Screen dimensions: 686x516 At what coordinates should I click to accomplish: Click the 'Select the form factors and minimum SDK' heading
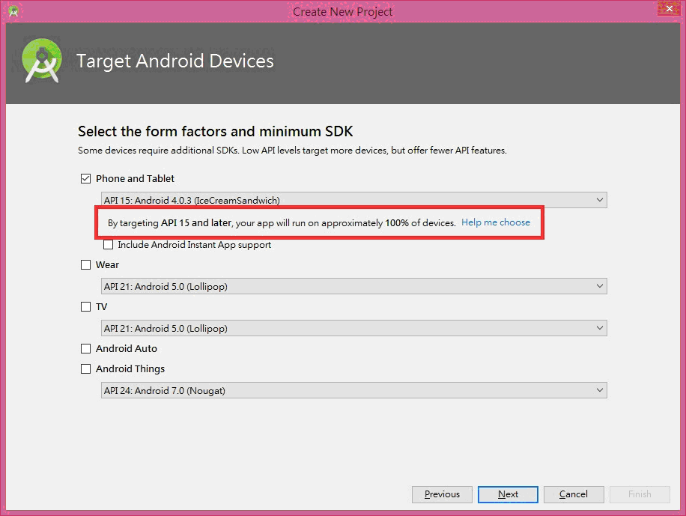click(215, 131)
